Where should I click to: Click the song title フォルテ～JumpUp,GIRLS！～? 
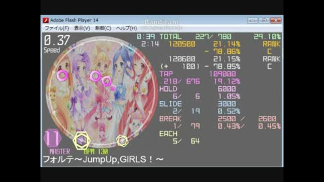pos(103,159)
